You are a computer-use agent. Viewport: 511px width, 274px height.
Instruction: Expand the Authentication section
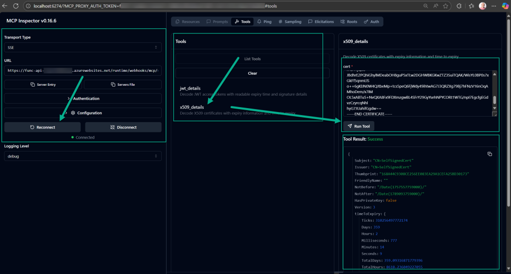(x=83, y=99)
